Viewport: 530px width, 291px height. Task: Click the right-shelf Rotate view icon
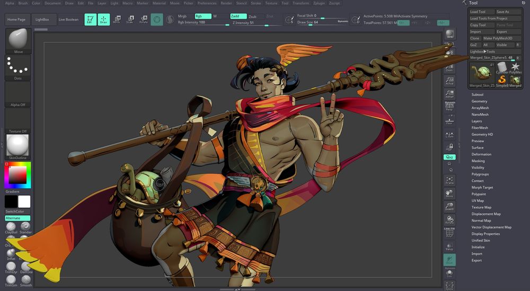click(449, 219)
